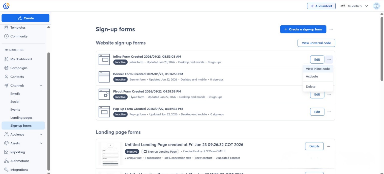Select Delete from the form menu
The width and height of the screenshot is (384, 174).
tap(311, 86)
